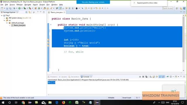Open the Project menu
The height and width of the screenshot is (105, 187).
(x=42, y=5)
